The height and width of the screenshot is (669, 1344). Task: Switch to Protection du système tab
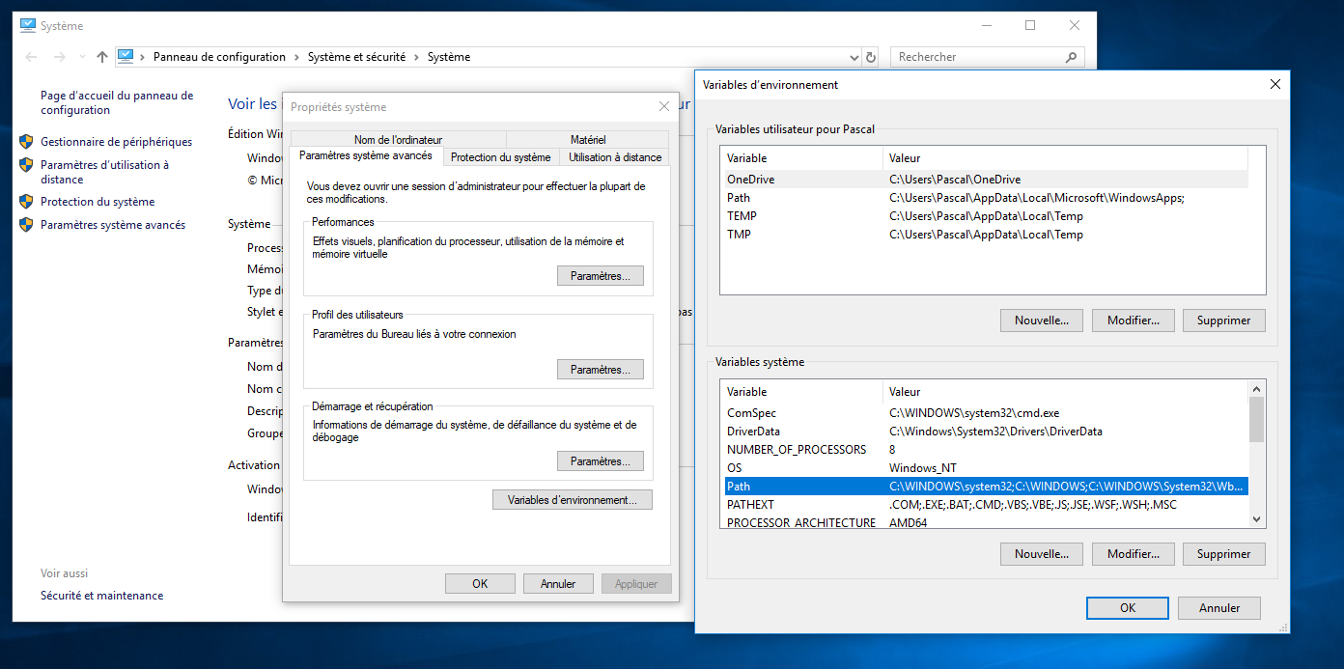coord(501,157)
